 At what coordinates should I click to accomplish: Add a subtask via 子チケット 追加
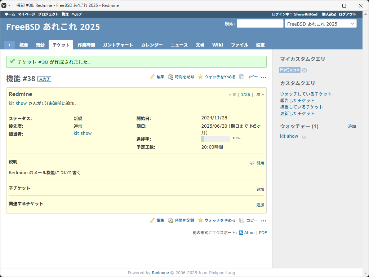click(x=260, y=189)
